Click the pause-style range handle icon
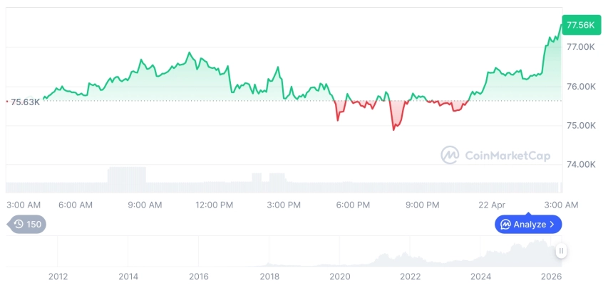 (x=561, y=251)
